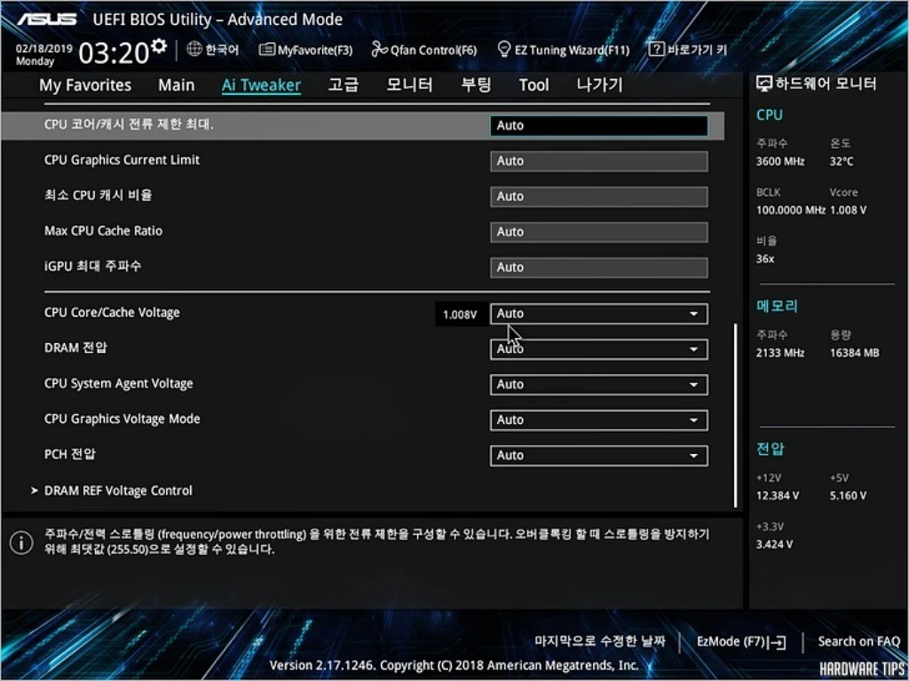Click the Qfan Control fan icon

(x=379, y=50)
